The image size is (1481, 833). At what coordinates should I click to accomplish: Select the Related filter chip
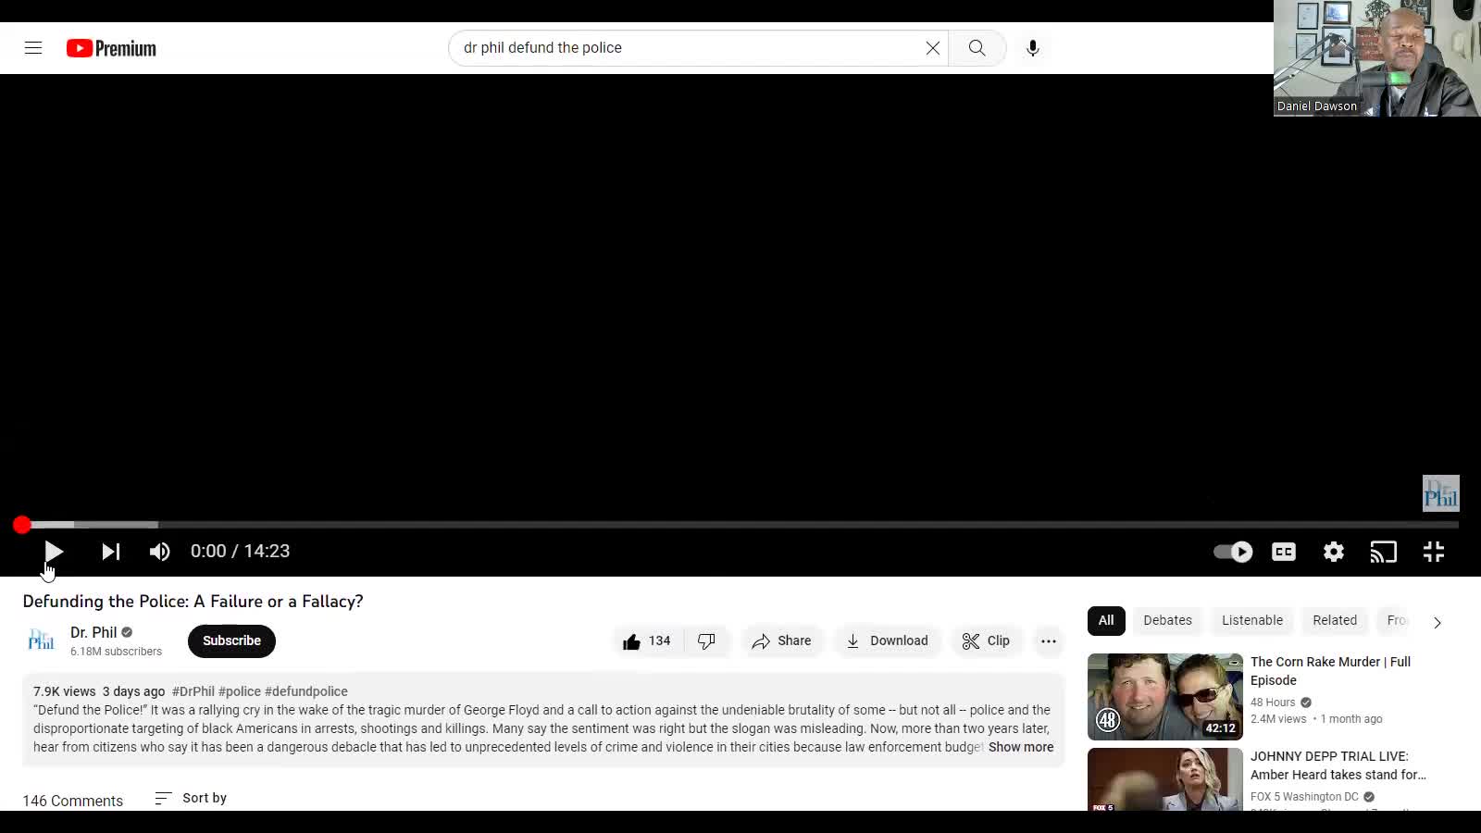(1335, 620)
